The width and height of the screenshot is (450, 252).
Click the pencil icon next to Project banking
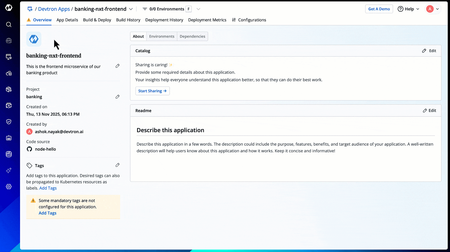(118, 97)
